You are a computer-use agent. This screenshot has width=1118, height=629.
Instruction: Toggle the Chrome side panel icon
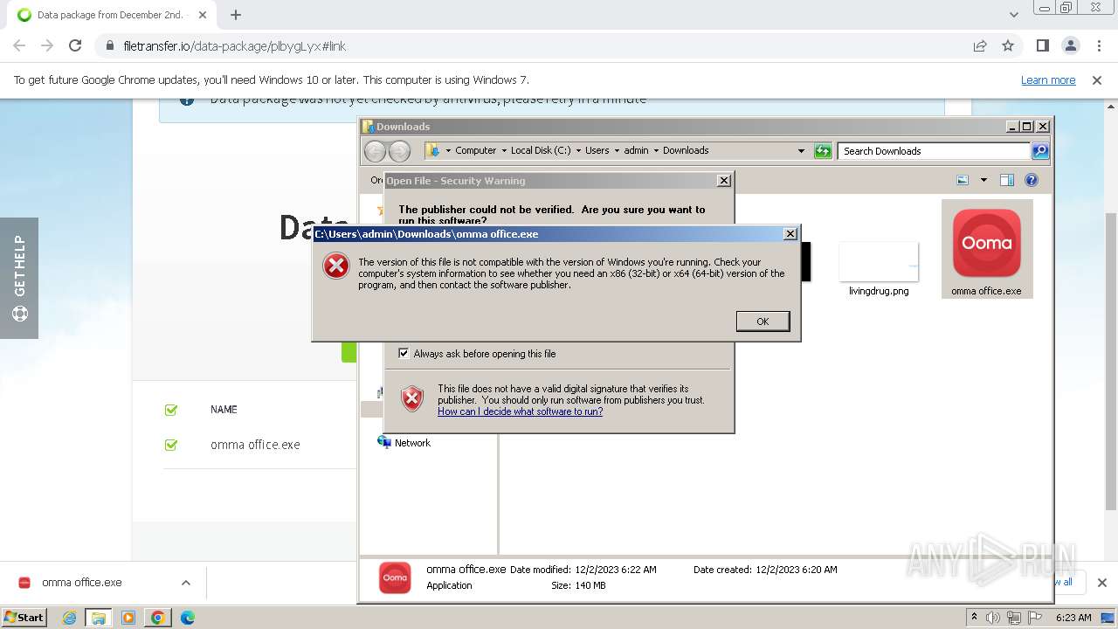point(1042,45)
